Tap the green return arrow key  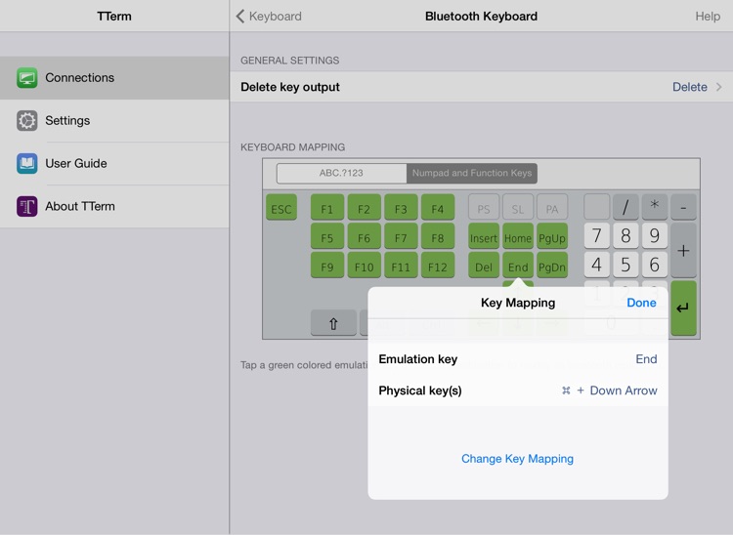click(683, 309)
